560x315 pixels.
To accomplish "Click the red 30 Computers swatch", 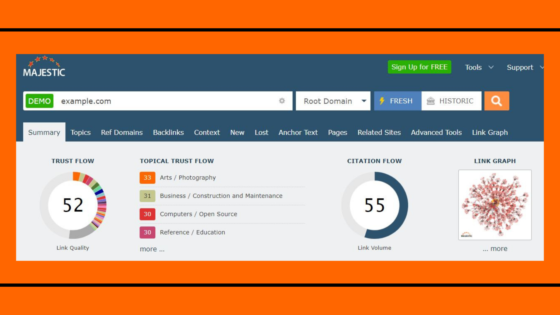I will pos(147,214).
